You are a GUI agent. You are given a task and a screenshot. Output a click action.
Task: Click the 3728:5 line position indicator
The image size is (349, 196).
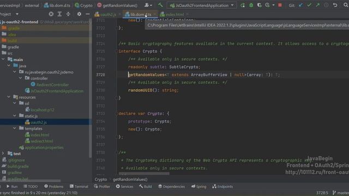pyautogui.click(x=322, y=193)
